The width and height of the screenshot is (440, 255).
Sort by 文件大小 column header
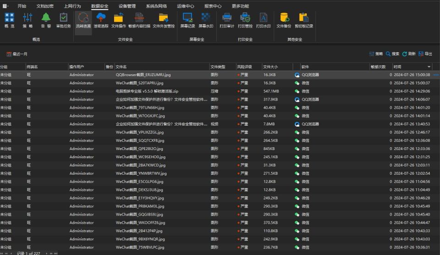pos(277,67)
